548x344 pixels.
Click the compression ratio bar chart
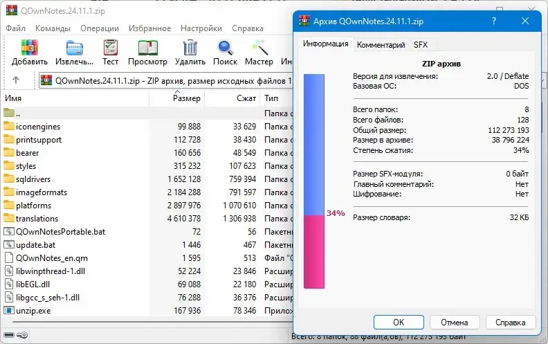[314, 181]
